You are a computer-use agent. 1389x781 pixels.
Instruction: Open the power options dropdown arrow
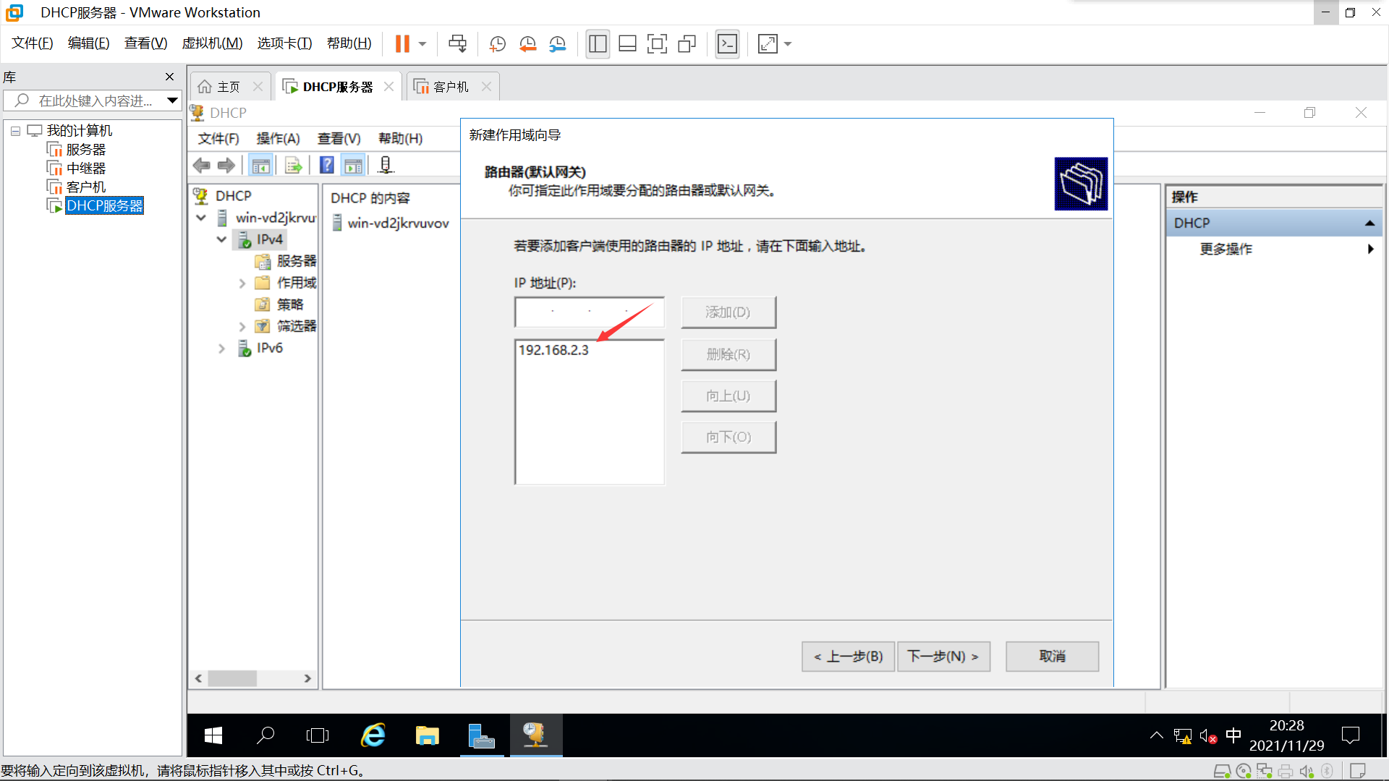coord(422,44)
